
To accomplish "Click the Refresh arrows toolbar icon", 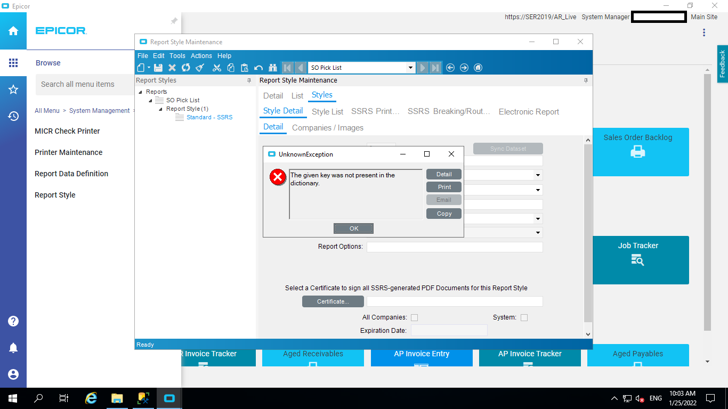I will 186,68.
